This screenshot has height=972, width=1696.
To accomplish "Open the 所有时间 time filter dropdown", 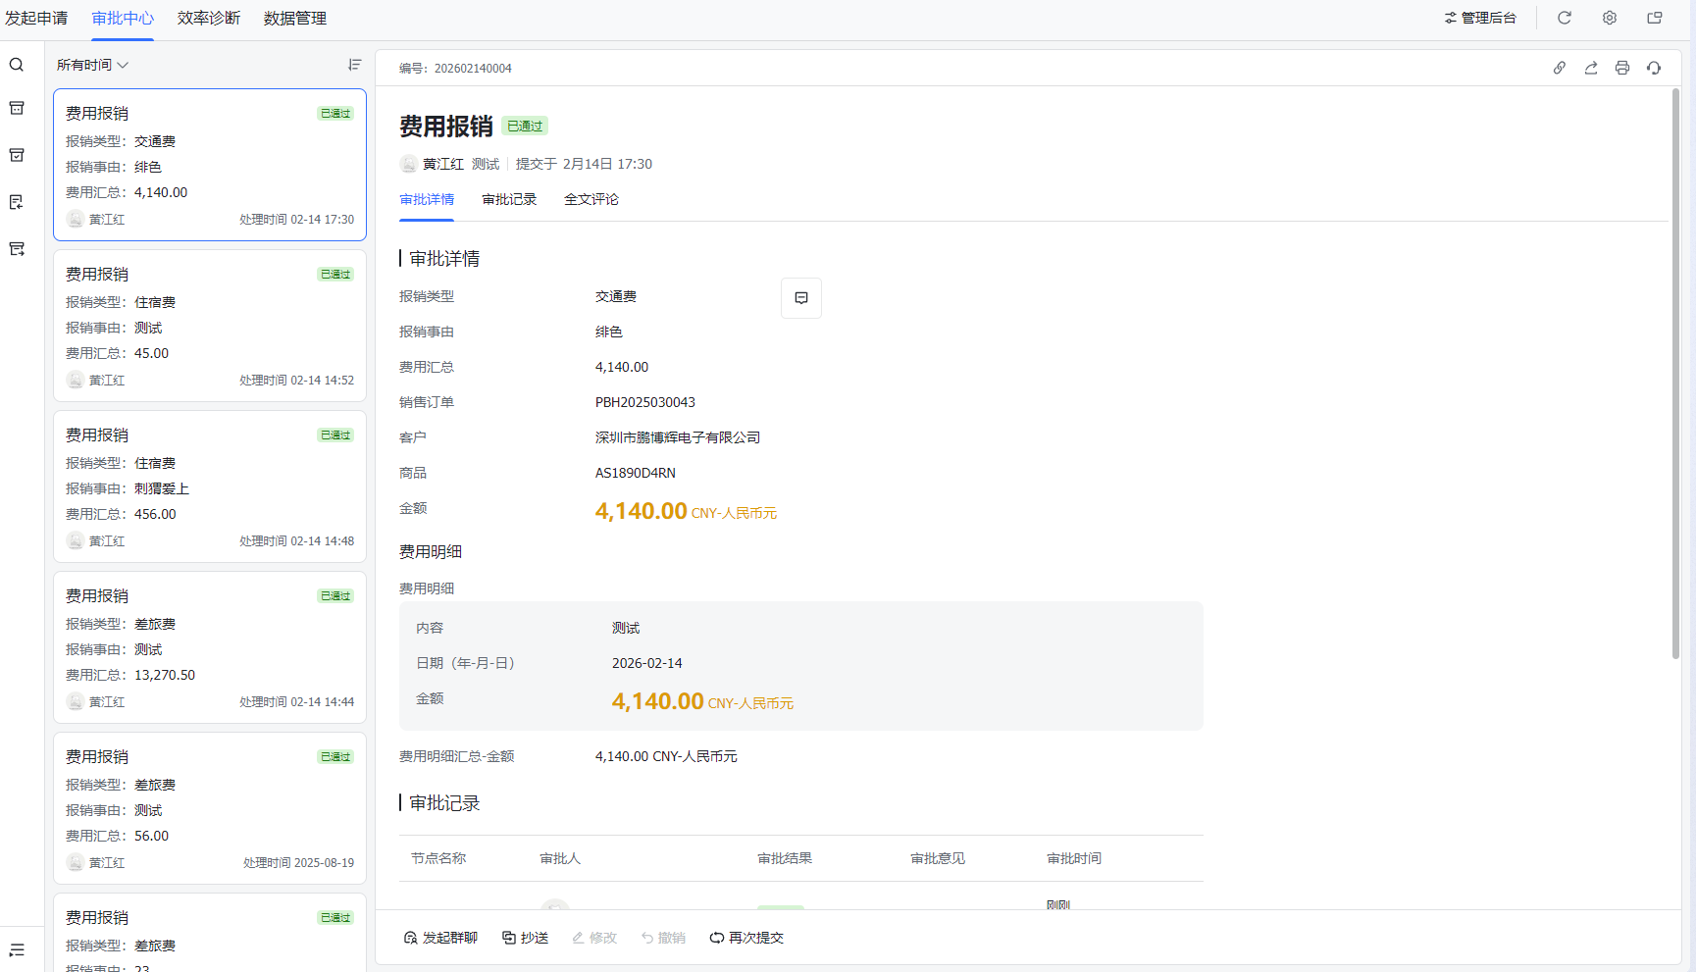I will (x=92, y=65).
